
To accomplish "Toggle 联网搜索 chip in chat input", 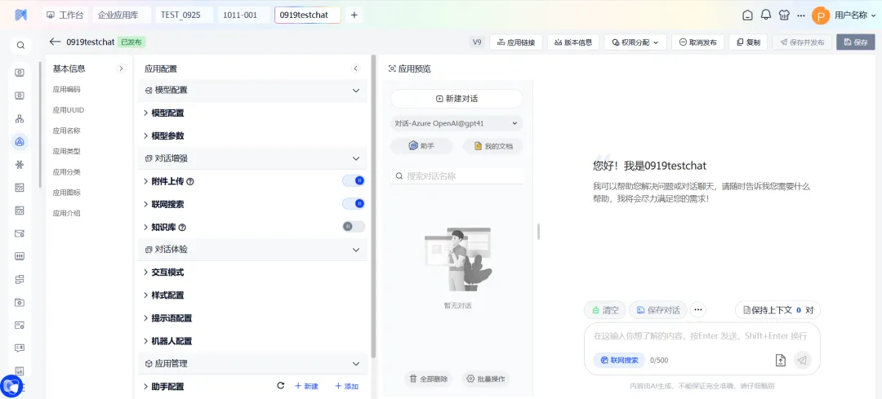I will [x=619, y=360].
